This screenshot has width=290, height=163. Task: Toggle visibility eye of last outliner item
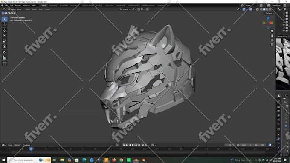tap(284, 31)
